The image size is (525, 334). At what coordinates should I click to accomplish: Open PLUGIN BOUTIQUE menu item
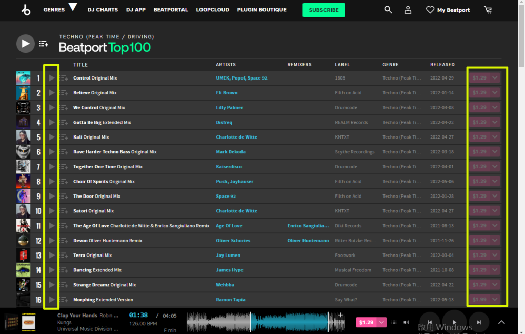(x=262, y=10)
